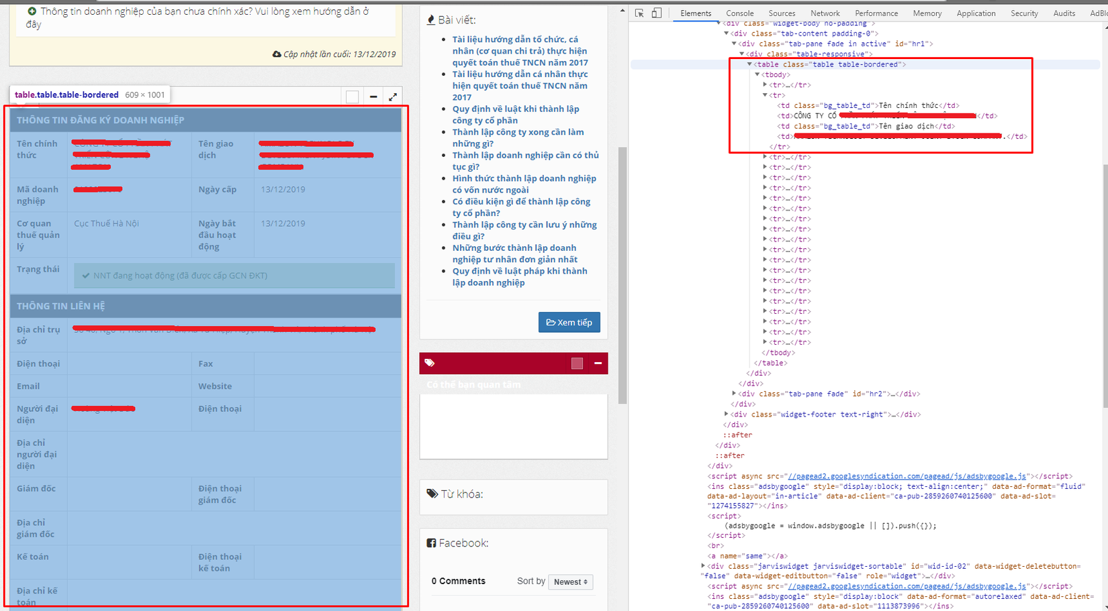Screen dimensions: 1108x611
Task: Open the Performance tab
Action: click(x=876, y=13)
